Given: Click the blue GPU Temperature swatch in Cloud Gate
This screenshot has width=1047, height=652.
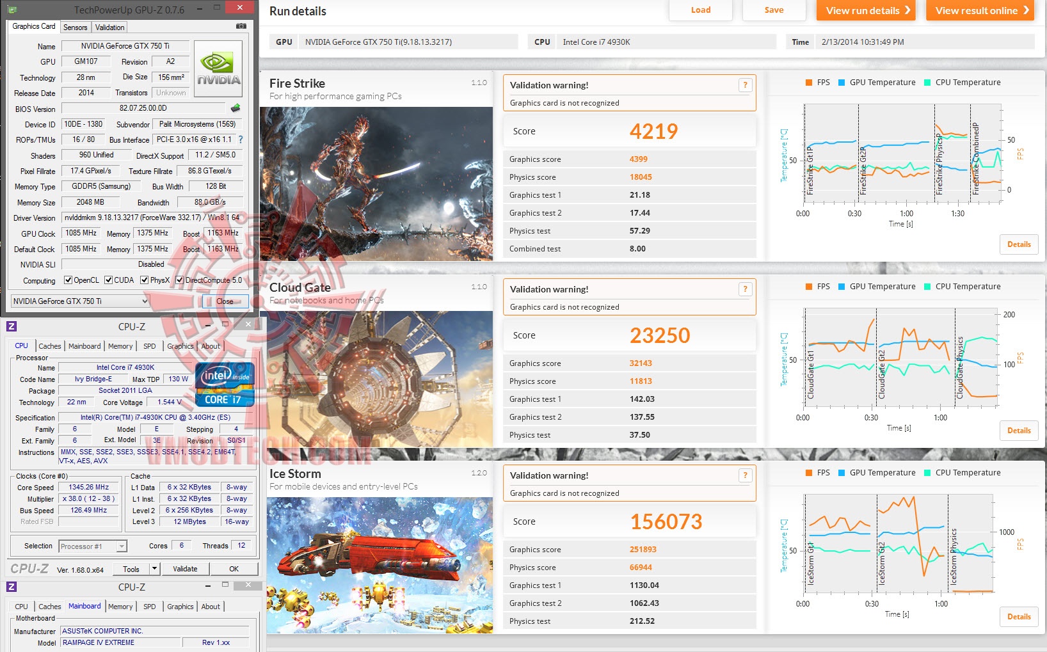Looking at the screenshot, I should coord(842,287).
